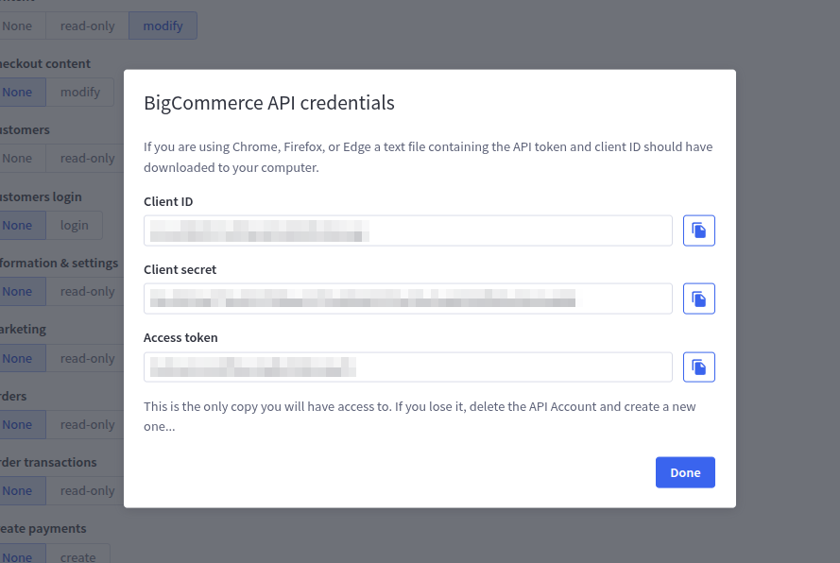Set Order transactions to None
Image resolution: width=840 pixels, height=563 pixels.
pyautogui.click(x=17, y=490)
